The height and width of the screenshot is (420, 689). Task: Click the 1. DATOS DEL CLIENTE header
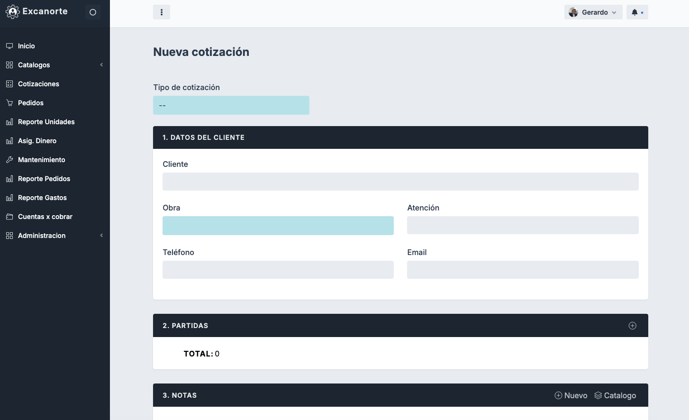coord(400,137)
